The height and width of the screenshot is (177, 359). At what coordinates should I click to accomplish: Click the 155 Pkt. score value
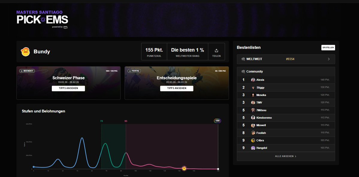(x=154, y=50)
